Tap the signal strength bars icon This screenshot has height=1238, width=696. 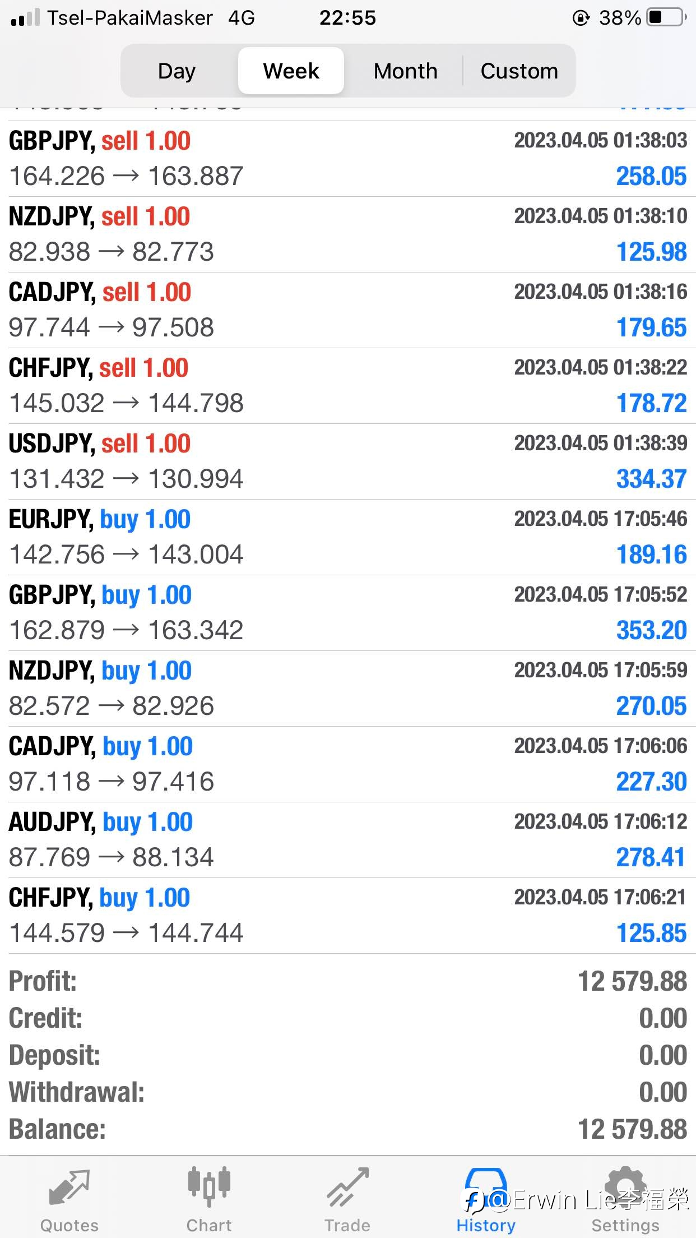(x=25, y=17)
